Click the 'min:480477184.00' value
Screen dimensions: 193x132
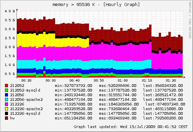click(73, 99)
